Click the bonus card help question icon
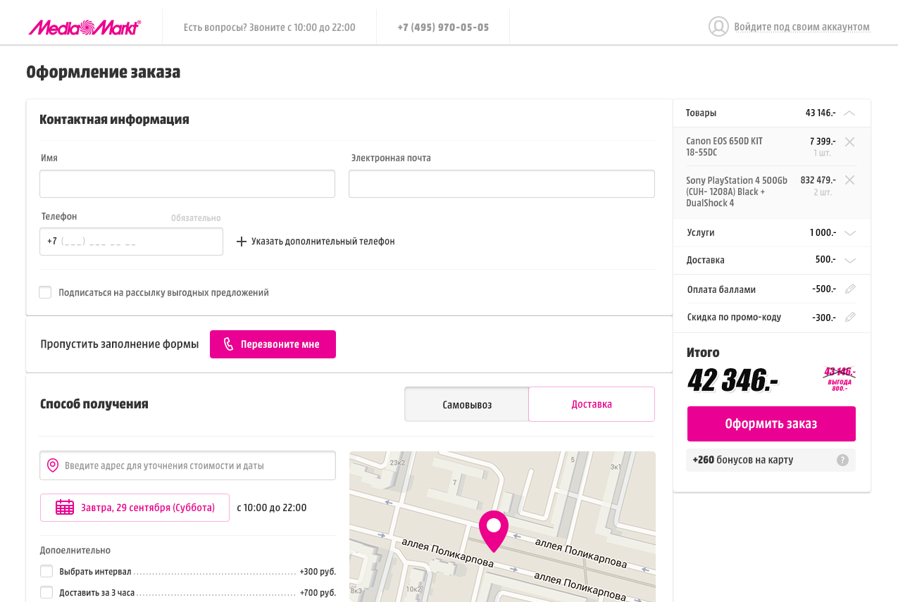The height and width of the screenshot is (602, 898). pyautogui.click(x=842, y=460)
